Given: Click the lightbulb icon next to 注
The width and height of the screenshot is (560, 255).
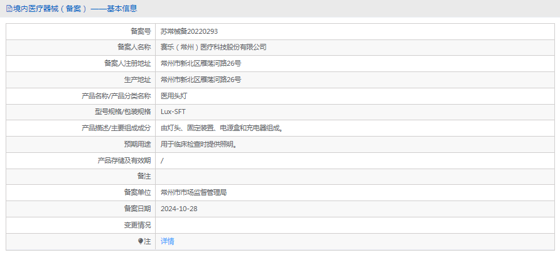Looking at the screenshot, I should [141, 242].
